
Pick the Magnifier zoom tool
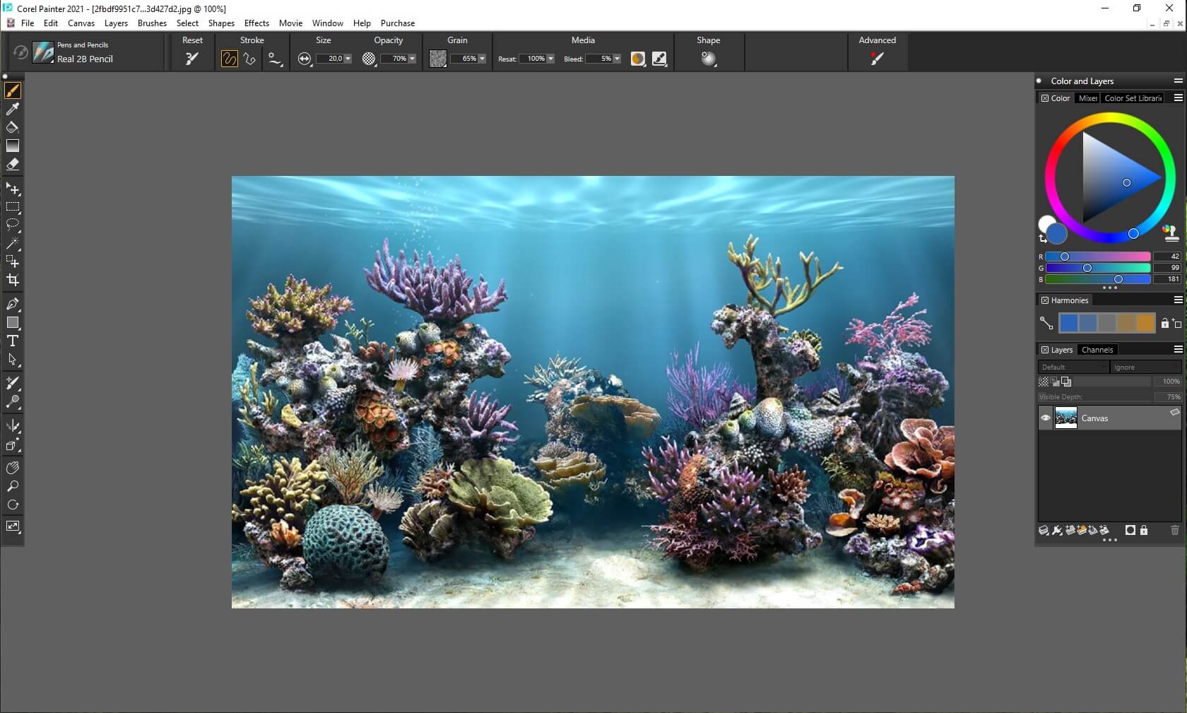[x=13, y=486]
